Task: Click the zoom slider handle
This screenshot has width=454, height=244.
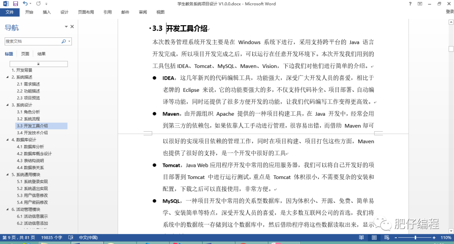Action: point(415,238)
